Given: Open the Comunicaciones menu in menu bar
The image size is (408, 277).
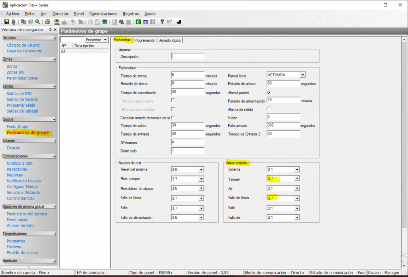Looking at the screenshot, I should click(103, 14).
